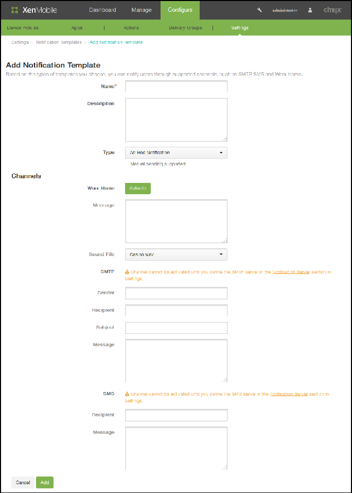Click inside the Name input field
The height and width of the screenshot is (493, 352).
[x=175, y=86]
